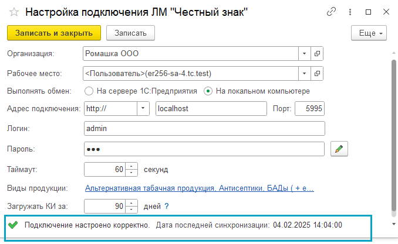This screenshot has width=398, height=244.
Task: Copy link to this form icon
Action: [332, 12]
